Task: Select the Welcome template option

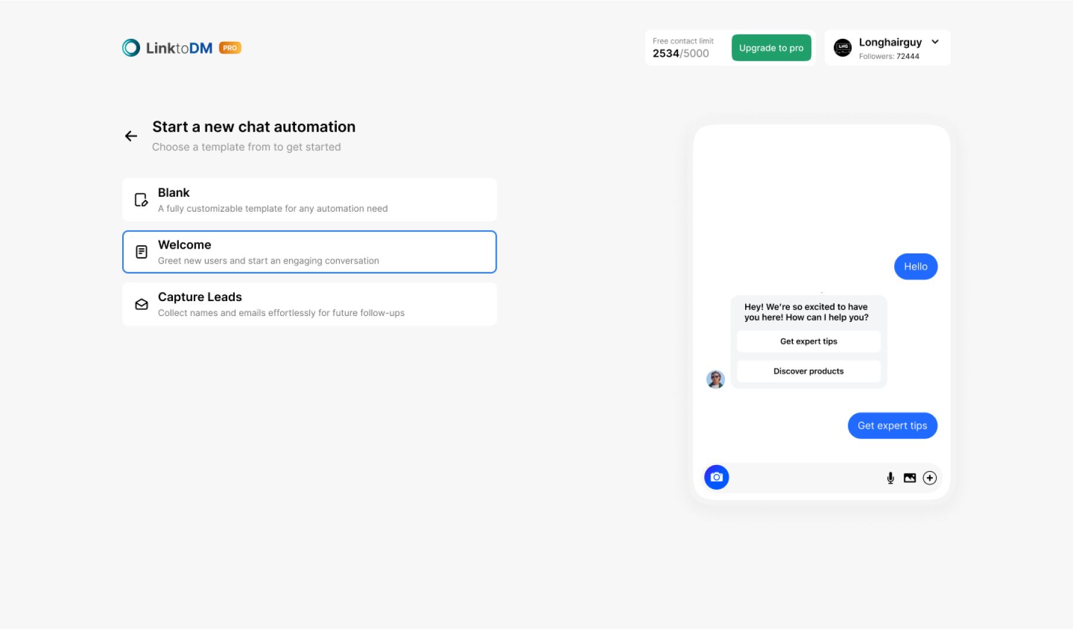Action: tap(309, 252)
